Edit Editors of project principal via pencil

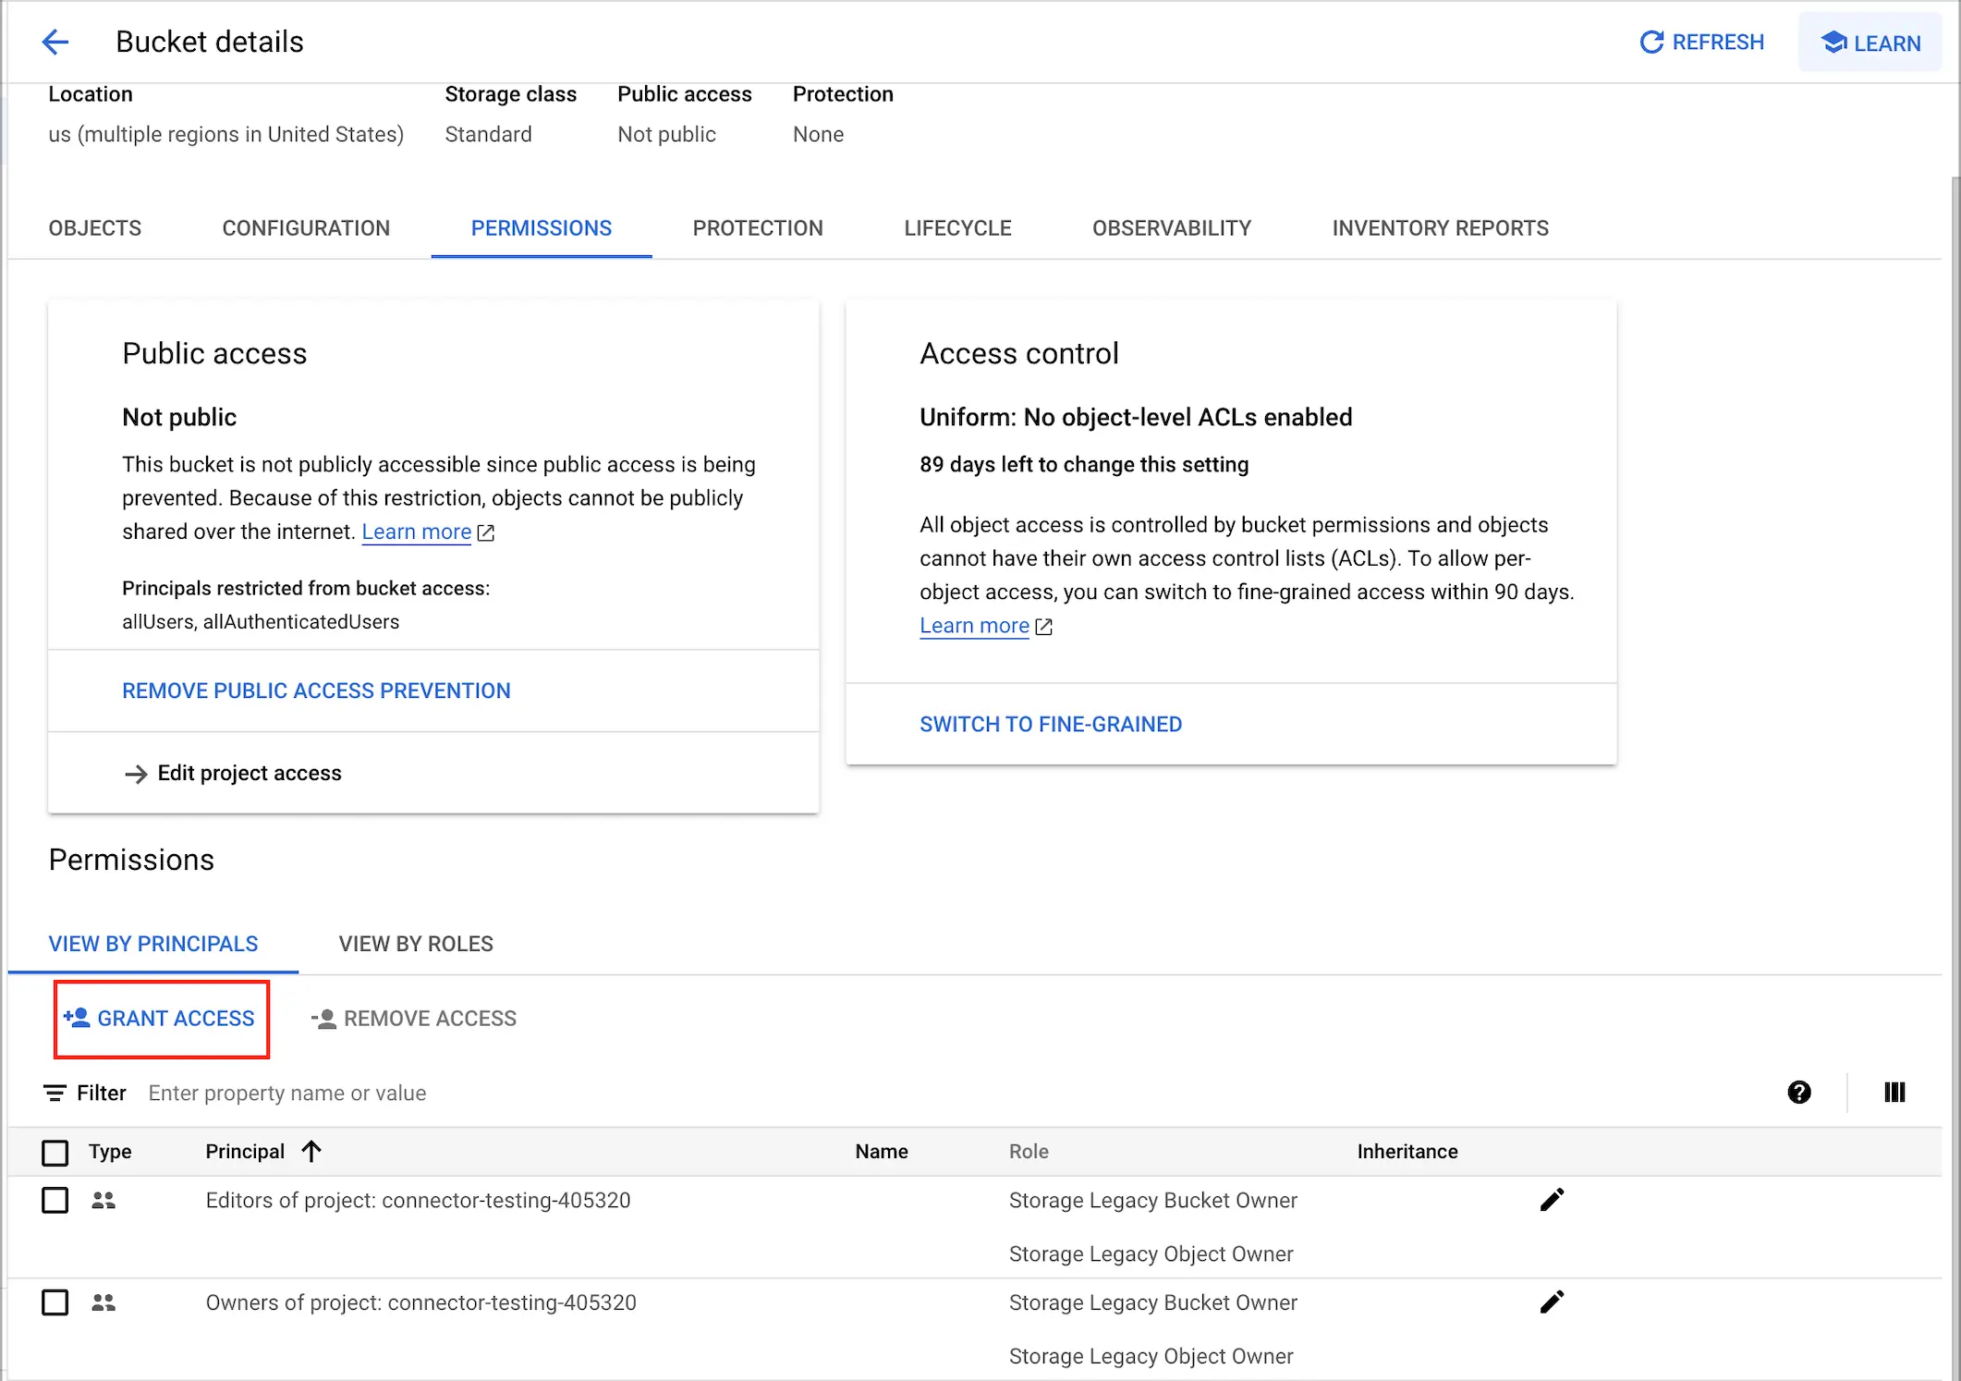click(x=1552, y=1200)
